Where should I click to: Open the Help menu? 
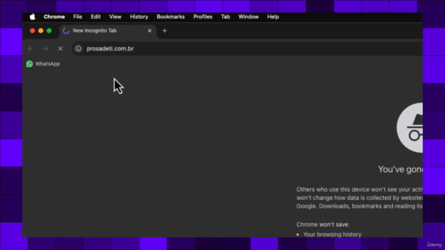click(273, 17)
